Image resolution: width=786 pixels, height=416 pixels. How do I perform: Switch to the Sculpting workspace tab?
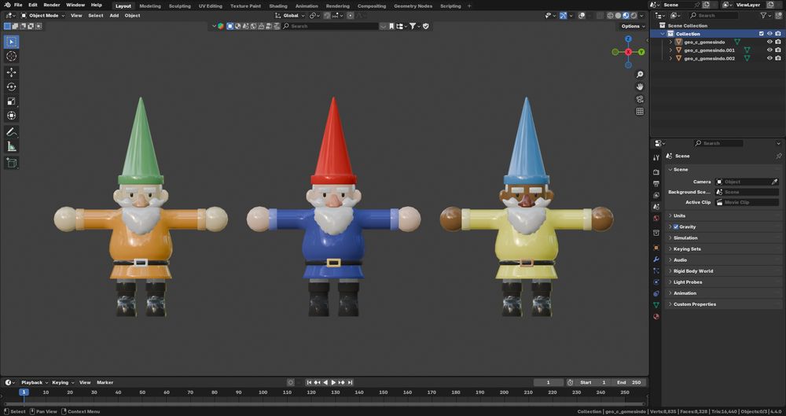coord(179,6)
